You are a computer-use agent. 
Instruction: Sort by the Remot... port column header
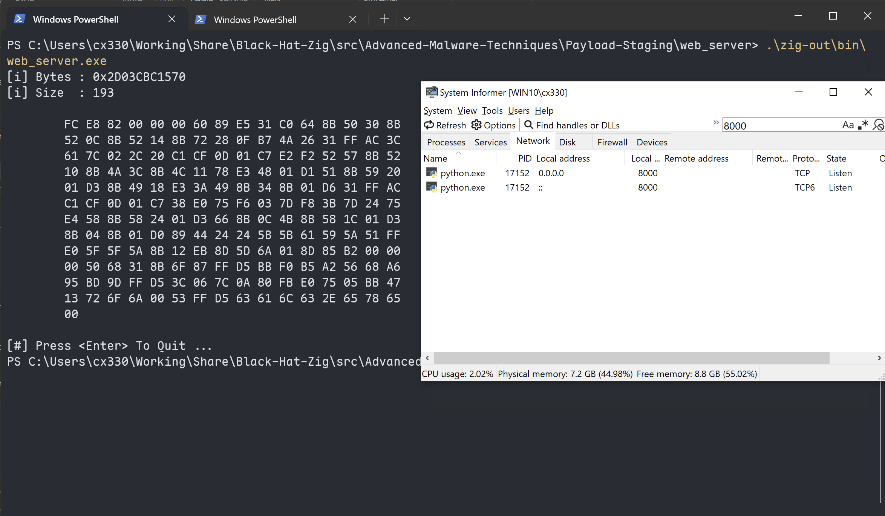pos(772,159)
